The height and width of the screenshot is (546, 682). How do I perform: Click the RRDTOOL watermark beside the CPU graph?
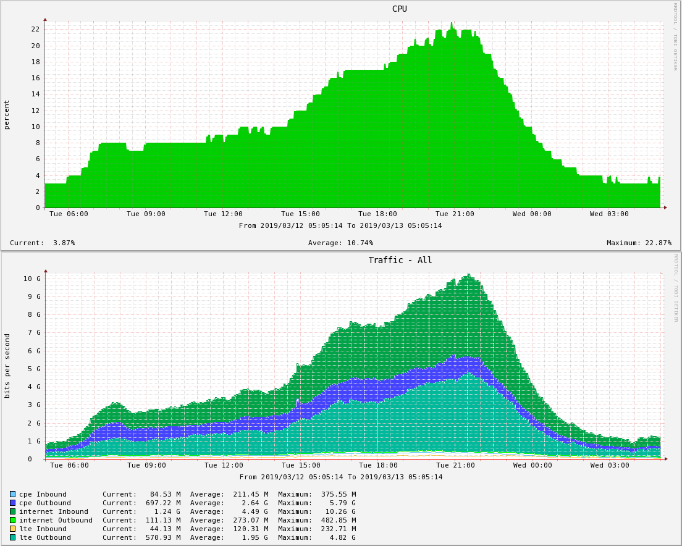point(675,36)
